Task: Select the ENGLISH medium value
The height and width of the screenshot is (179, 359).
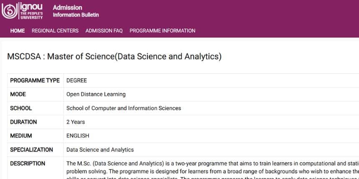Action: point(78,136)
